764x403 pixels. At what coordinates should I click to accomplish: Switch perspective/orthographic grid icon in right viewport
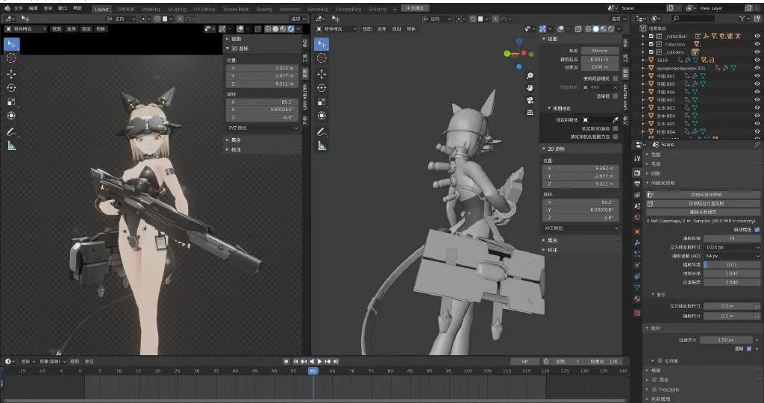pos(530,112)
